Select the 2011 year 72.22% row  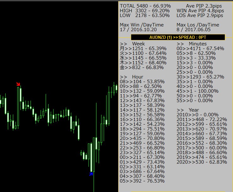click(202, 119)
